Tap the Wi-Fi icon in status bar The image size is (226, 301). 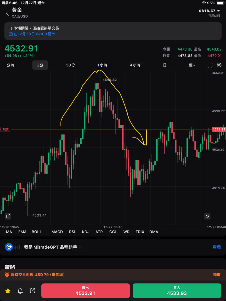(204, 3)
